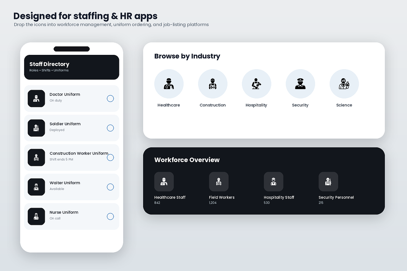
Task: Click the 'Waiter Uniform' row label
Action: coord(65,183)
